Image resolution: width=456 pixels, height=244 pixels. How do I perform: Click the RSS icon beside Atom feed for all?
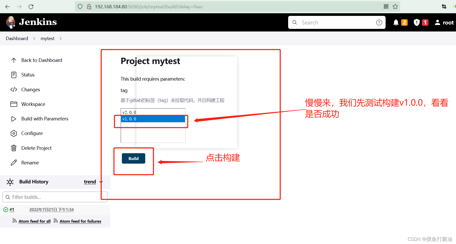point(15,221)
